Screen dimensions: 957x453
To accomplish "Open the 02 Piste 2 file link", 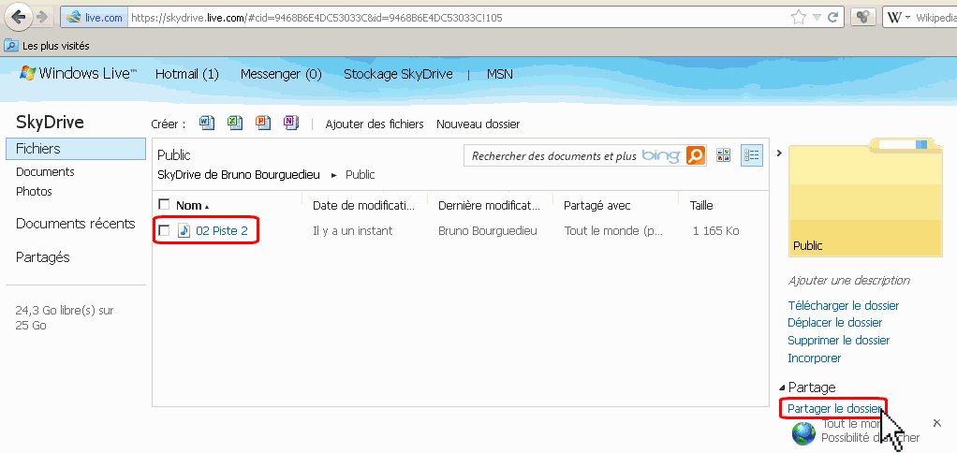I will click(222, 231).
